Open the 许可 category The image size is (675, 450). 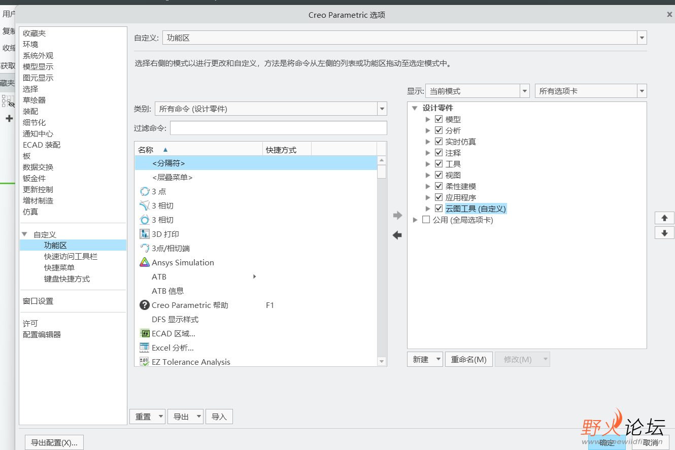[x=30, y=323]
